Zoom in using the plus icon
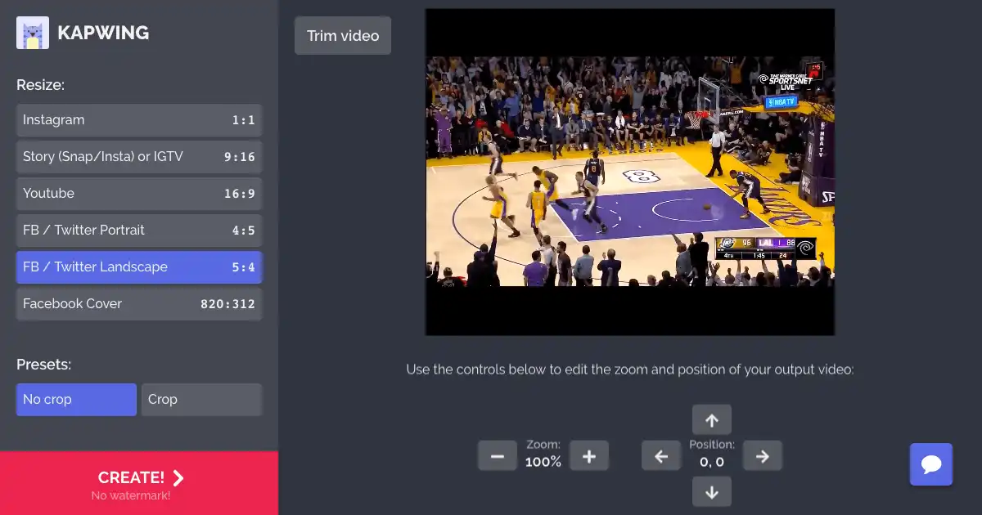This screenshot has width=982, height=515. pyautogui.click(x=589, y=455)
